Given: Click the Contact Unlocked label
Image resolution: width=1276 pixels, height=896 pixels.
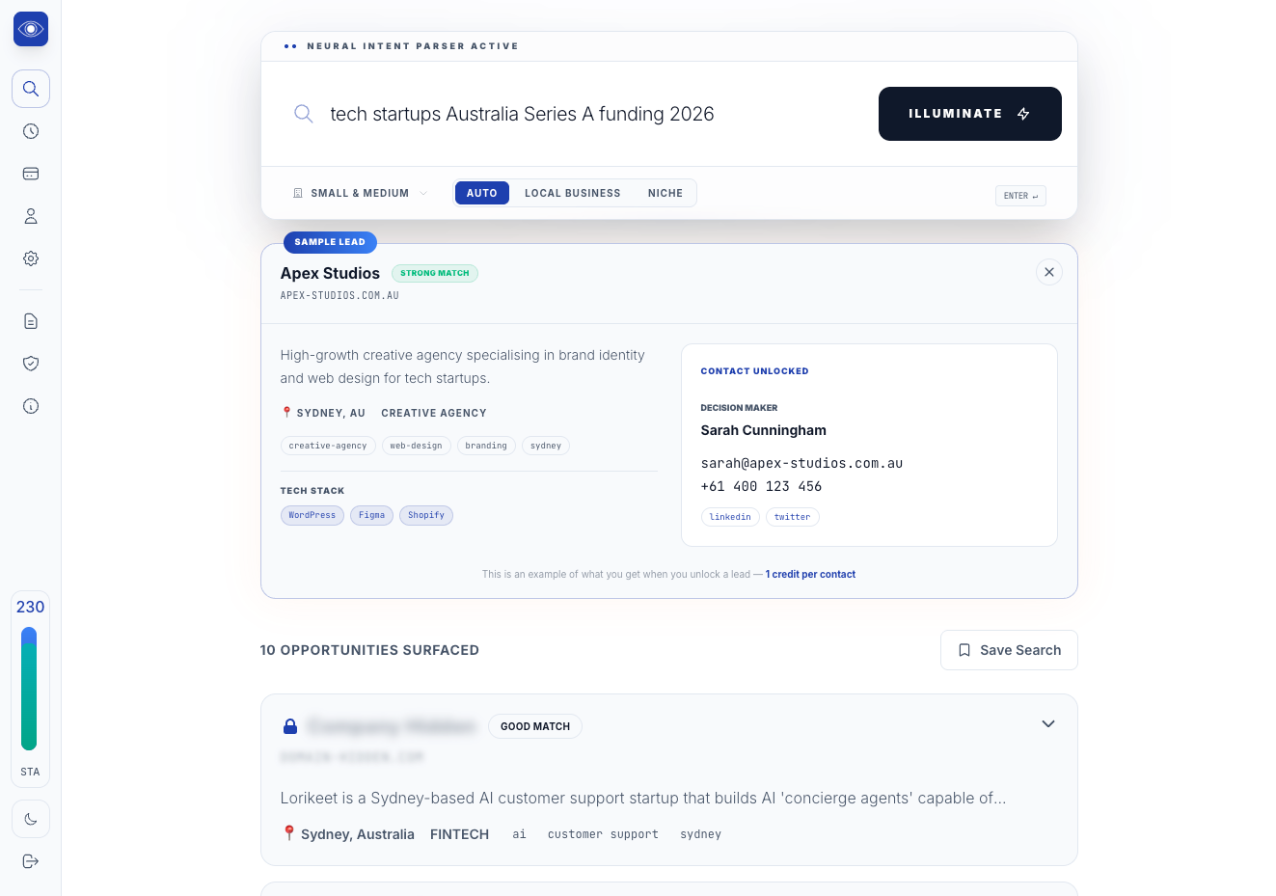Looking at the screenshot, I should click(x=754, y=371).
